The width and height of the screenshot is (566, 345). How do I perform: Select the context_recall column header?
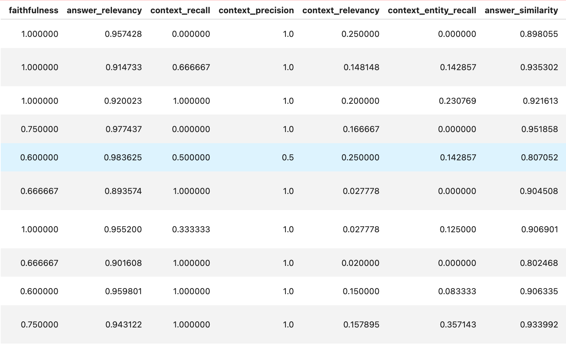coord(180,10)
